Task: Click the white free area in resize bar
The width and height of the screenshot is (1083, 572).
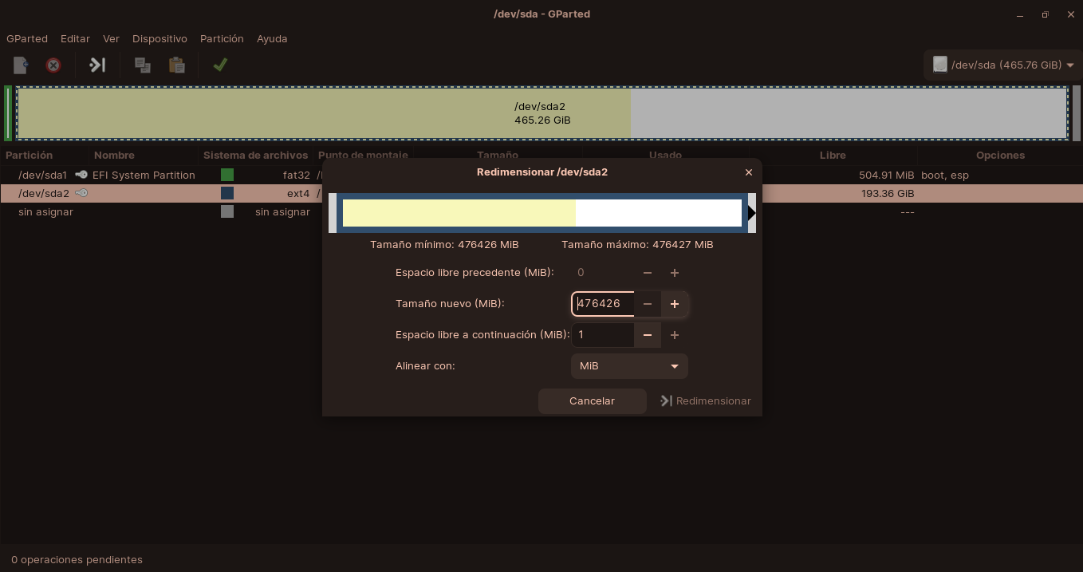Action: pyautogui.click(x=659, y=213)
